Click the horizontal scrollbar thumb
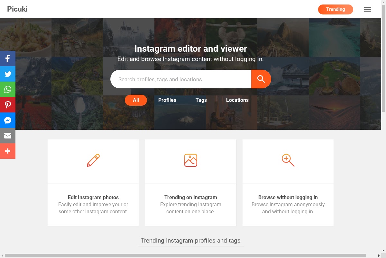386x258 pixels. click(185, 256)
